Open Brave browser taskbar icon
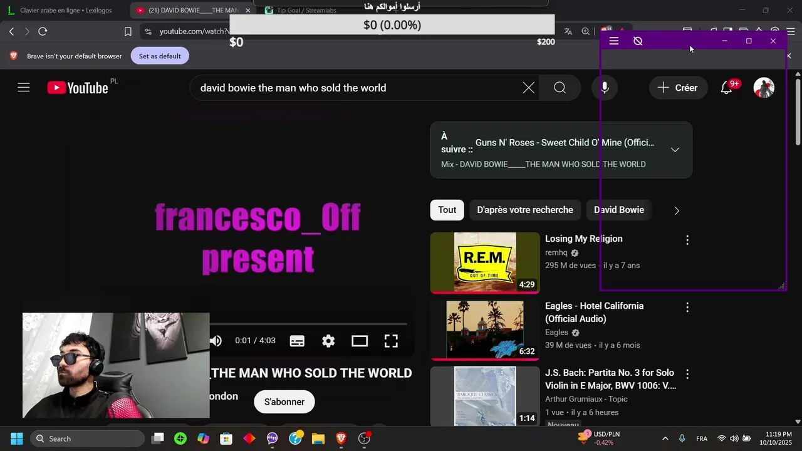This screenshot has height=451, width=802. [x=341, y=438]
